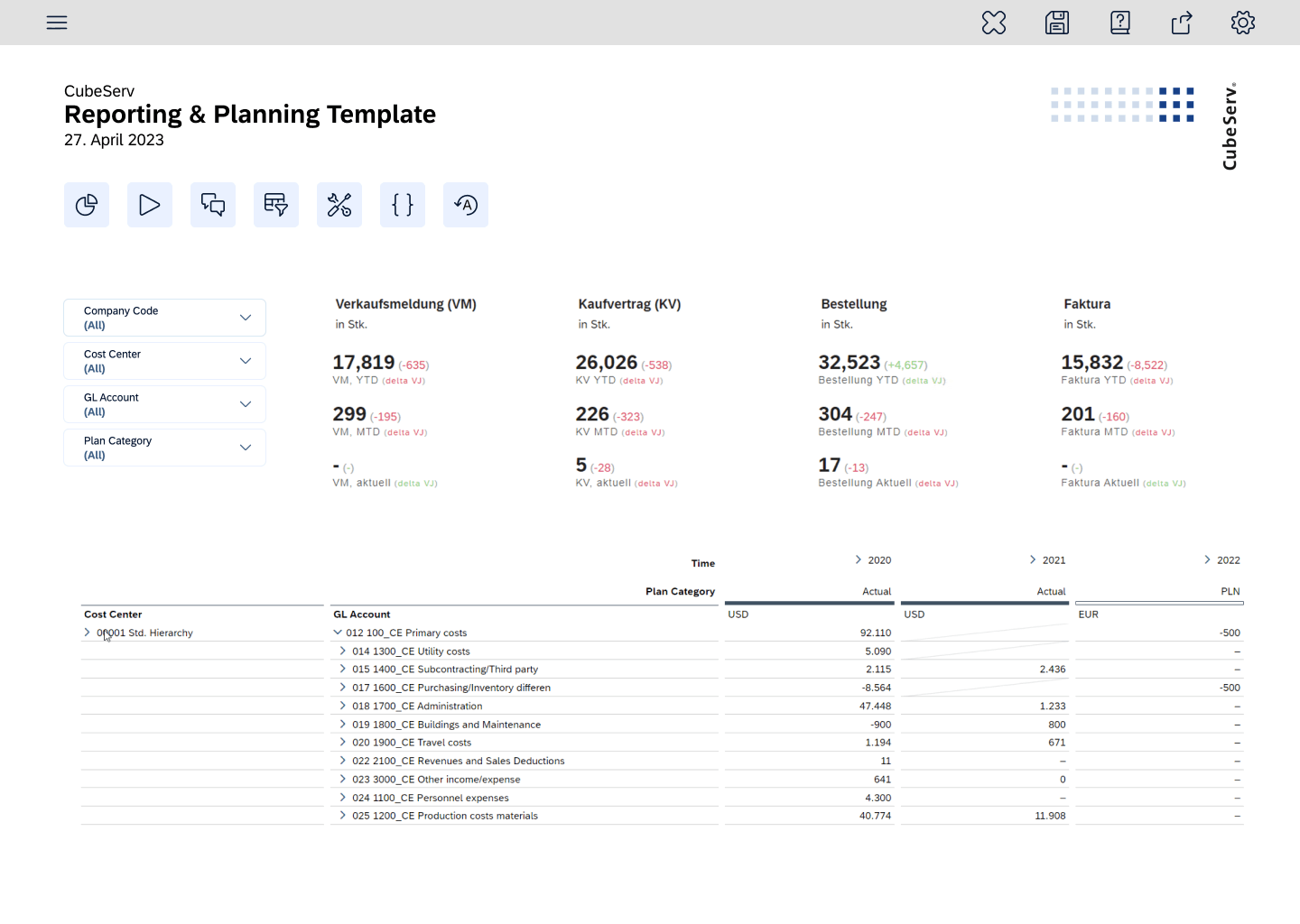
Task: Open the table filter icon
Action: 275,205
